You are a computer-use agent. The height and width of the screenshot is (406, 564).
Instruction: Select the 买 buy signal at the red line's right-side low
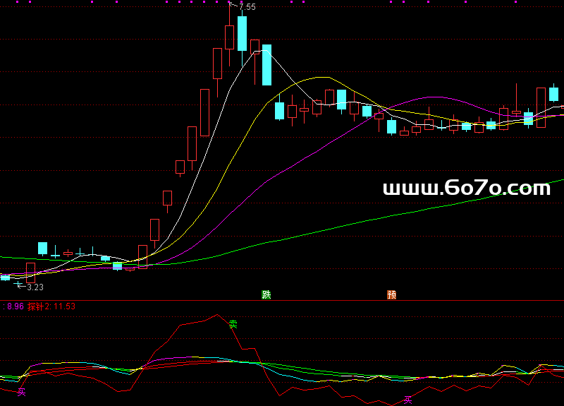407,400
